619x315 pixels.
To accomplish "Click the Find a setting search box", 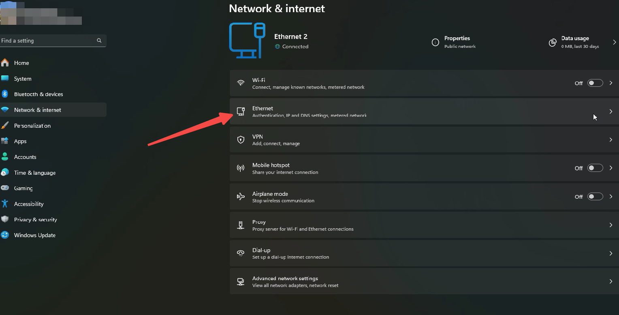I will (x=53, y=41).
